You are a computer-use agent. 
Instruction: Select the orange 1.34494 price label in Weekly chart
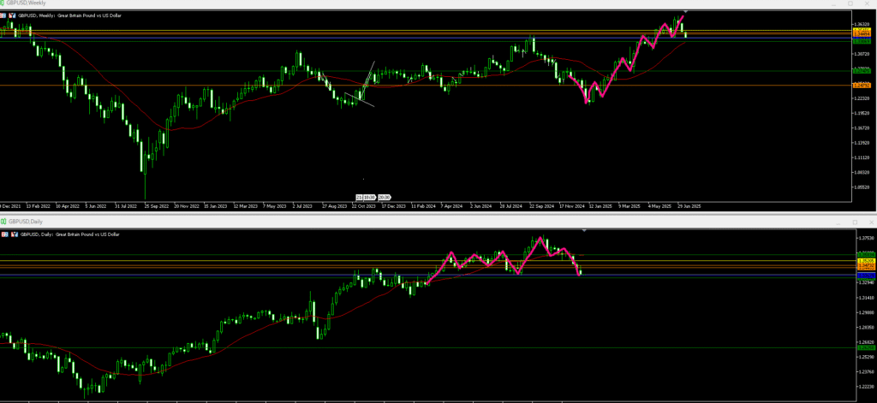(862, 33)
